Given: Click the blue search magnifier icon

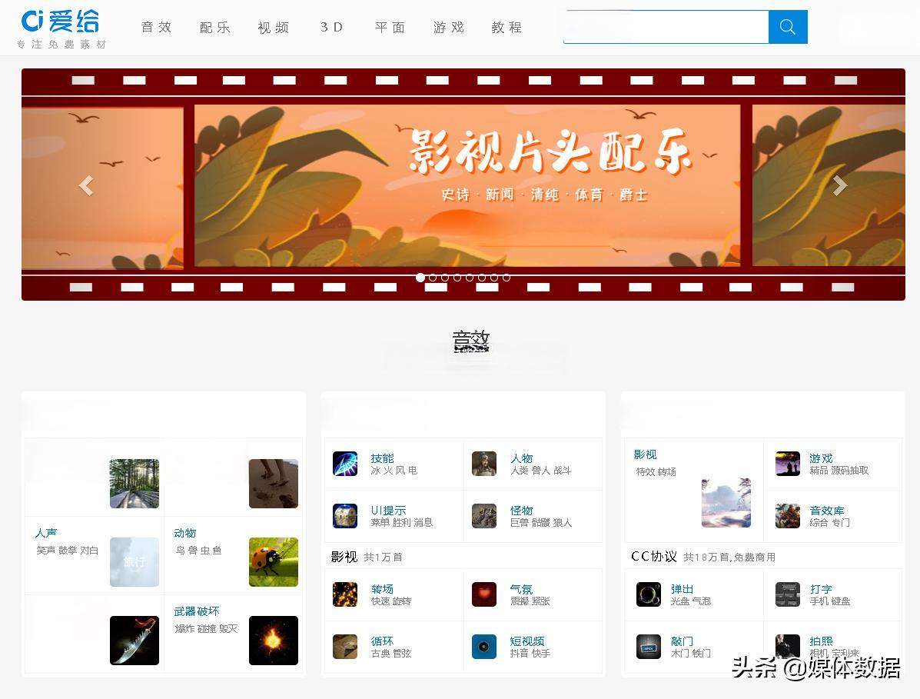Looking at the screenshot, I should 787,26.
